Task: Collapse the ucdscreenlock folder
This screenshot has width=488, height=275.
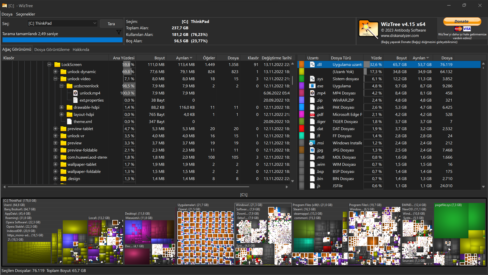Action: [62, 86]
